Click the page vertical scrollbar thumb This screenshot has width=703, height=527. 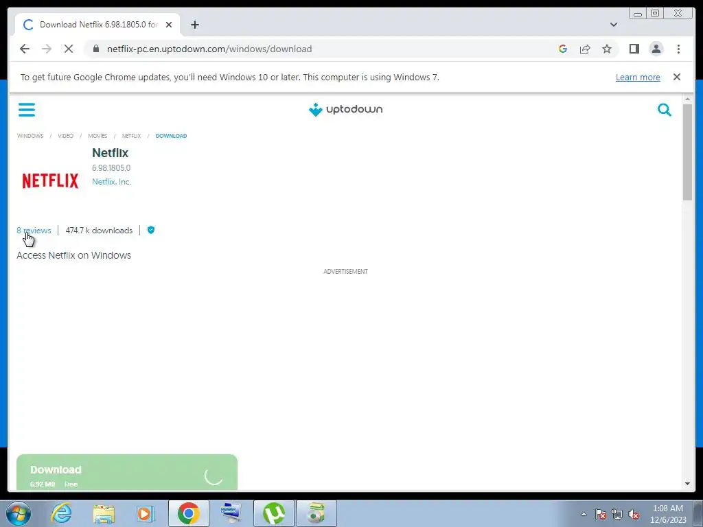(687, 152)
